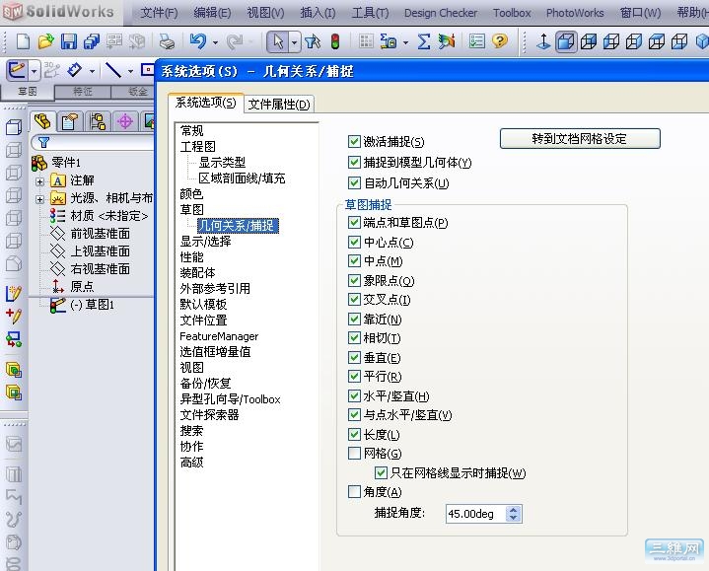
Task: Click the 捕捉角度 45.00deg input field
Action: 474,514
